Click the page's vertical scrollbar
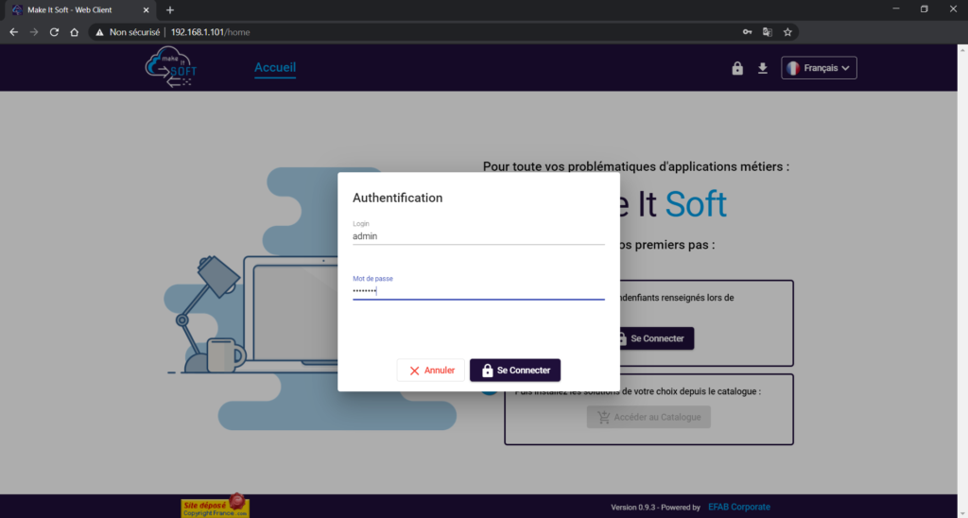The image size is (968, 518). 962,281
